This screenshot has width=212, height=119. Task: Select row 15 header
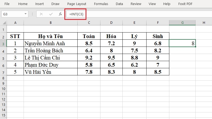(x=3, y=115)
